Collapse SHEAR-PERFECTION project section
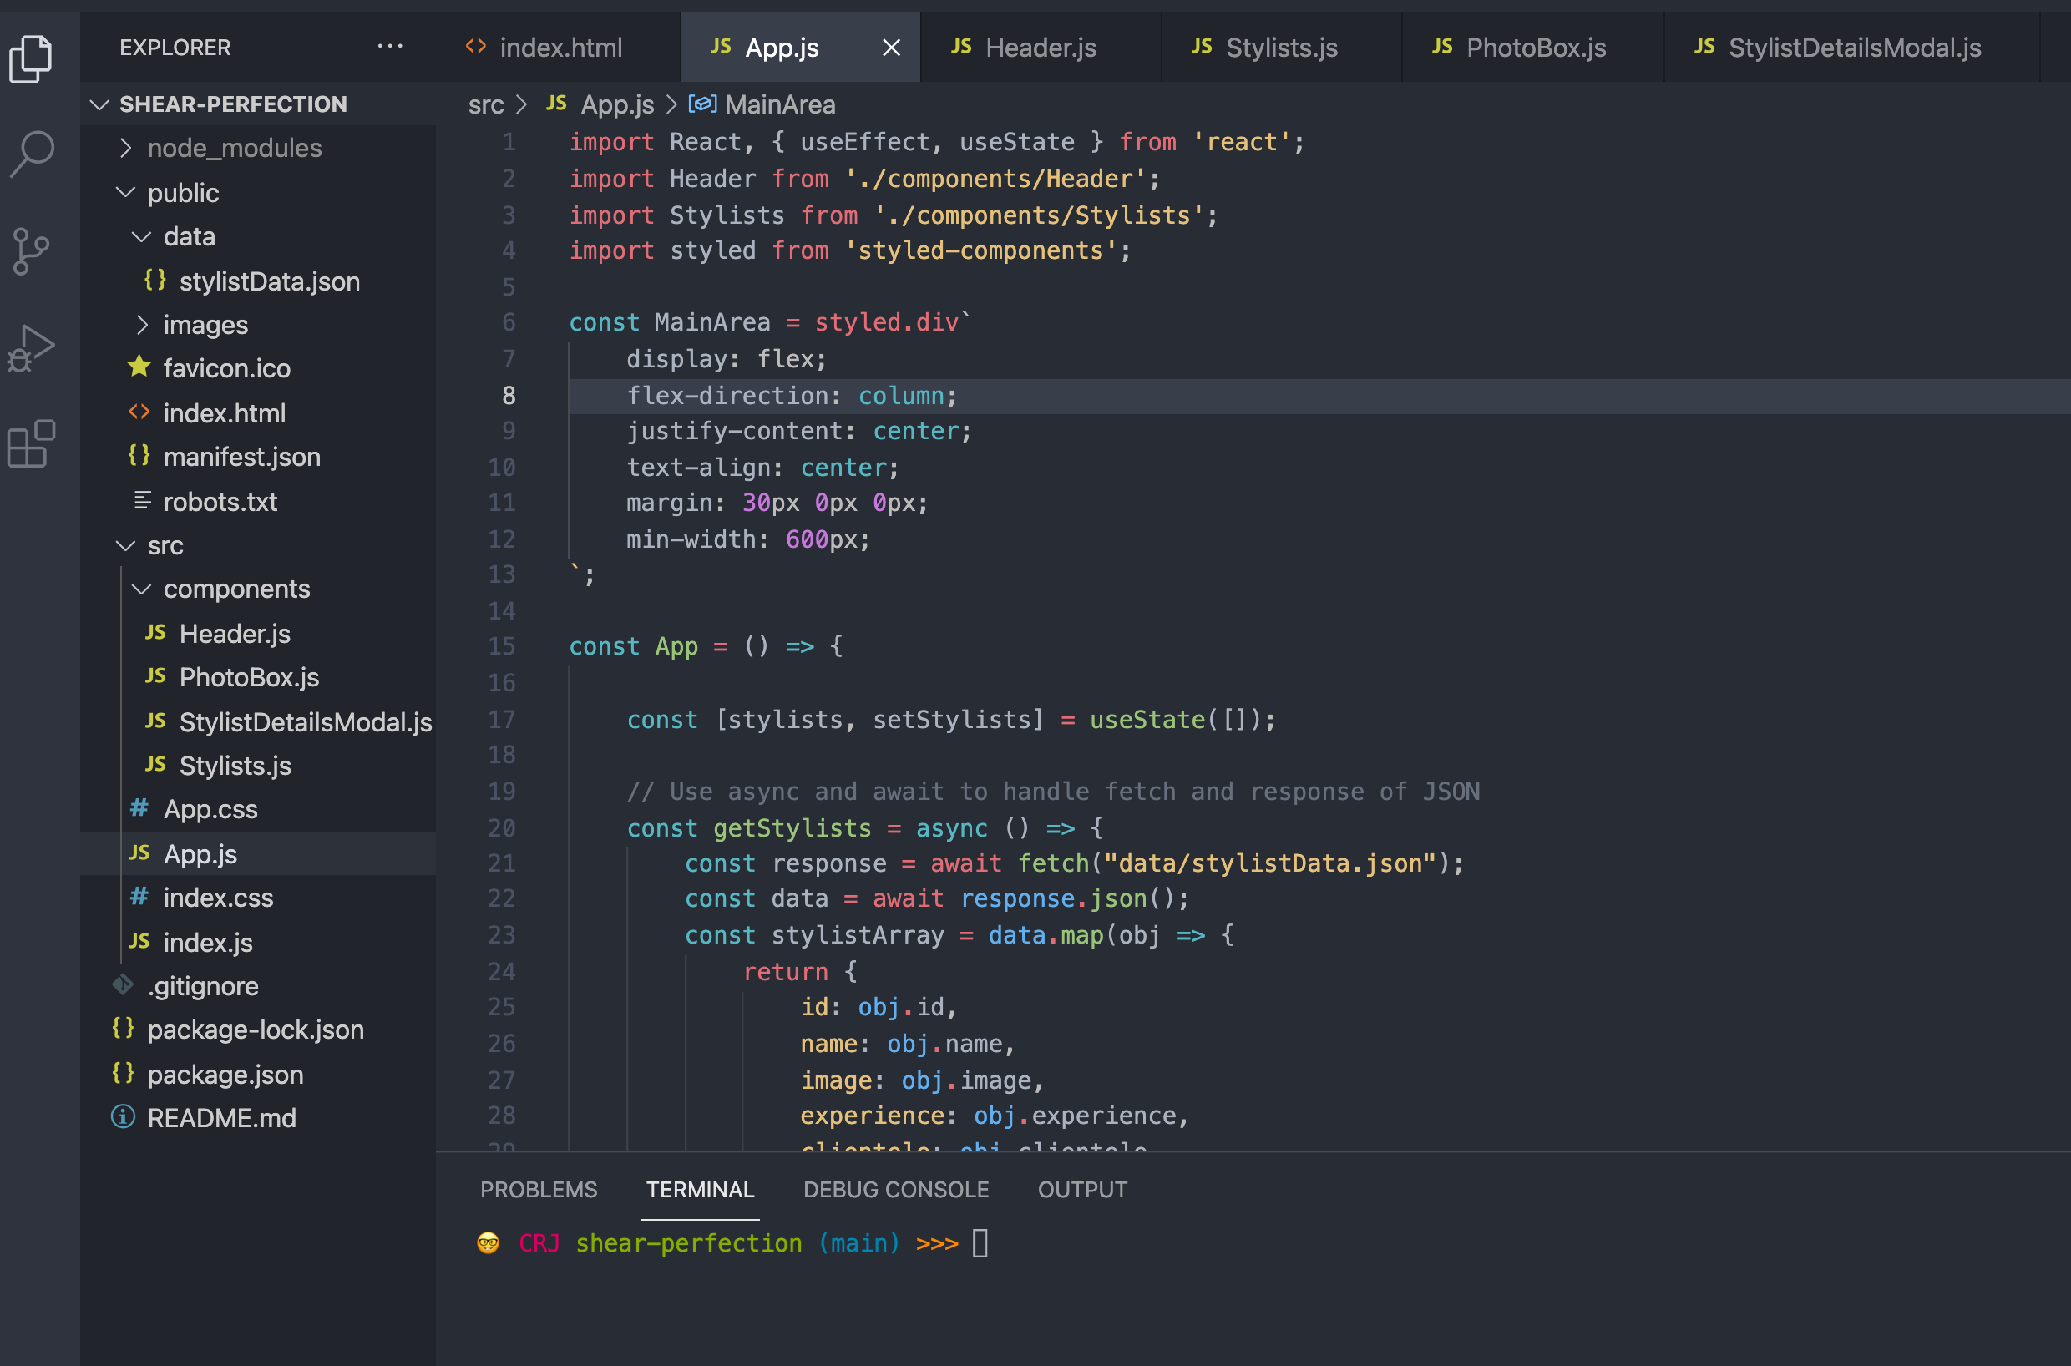Viewport: 2071px width, 1366px height. 232,104
